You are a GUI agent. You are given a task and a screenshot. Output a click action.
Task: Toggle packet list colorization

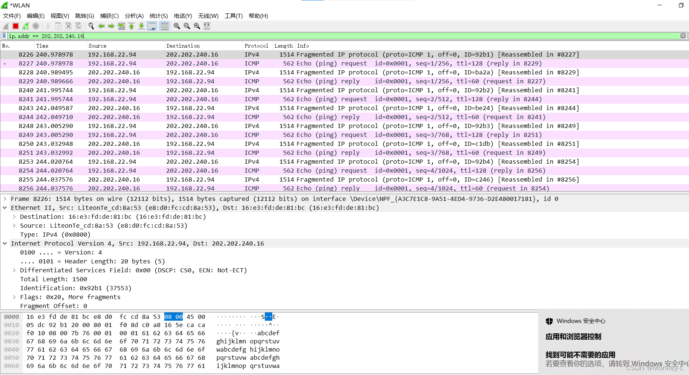click(x=164, y=26)
